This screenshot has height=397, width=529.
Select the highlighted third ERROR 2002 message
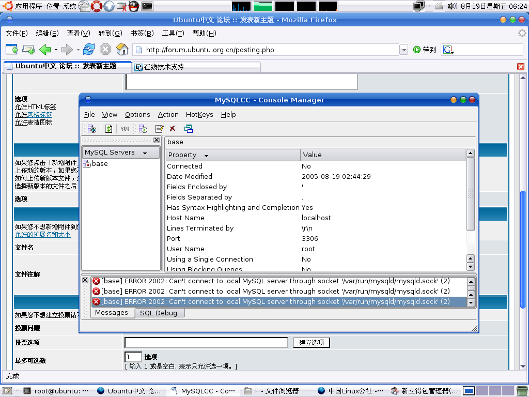coord(278,301)
